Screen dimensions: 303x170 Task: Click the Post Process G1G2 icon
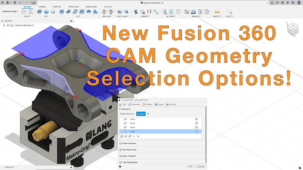171,12
